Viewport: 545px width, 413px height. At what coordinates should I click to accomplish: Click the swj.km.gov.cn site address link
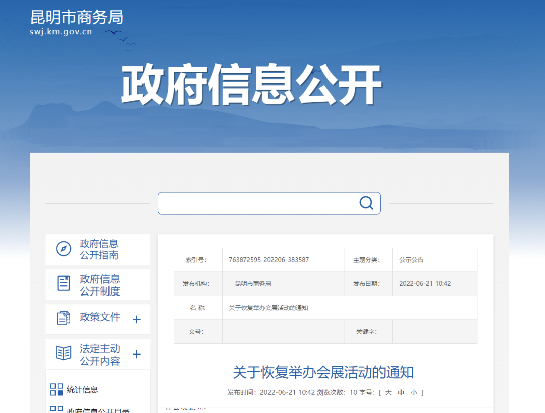coord(61,32)
